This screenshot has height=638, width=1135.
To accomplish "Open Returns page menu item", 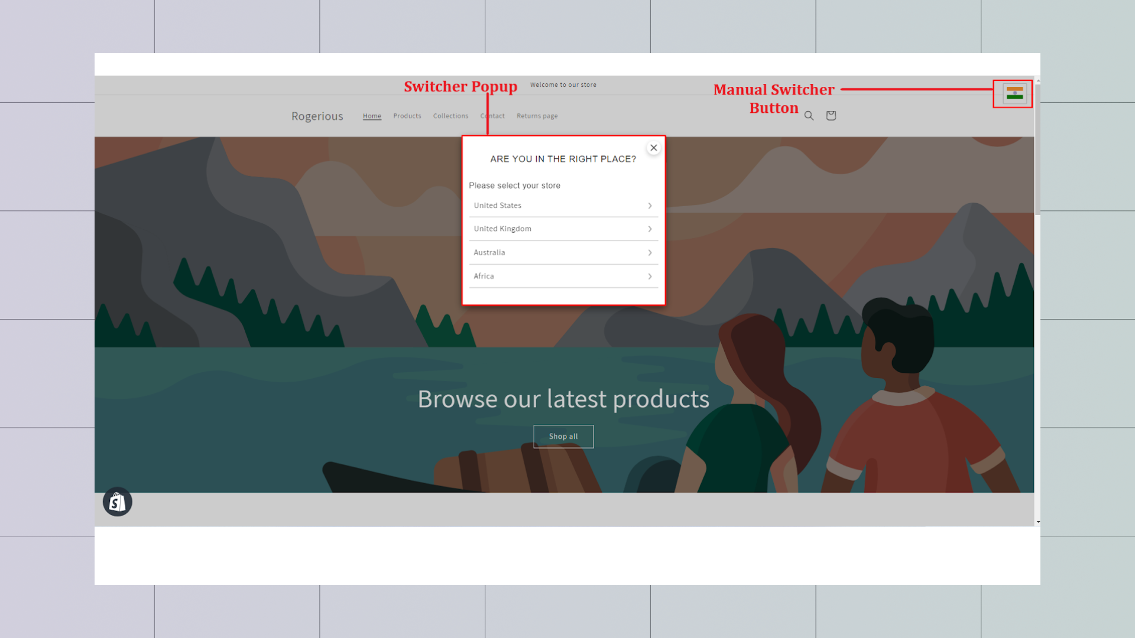I will (x=537, y=116).
